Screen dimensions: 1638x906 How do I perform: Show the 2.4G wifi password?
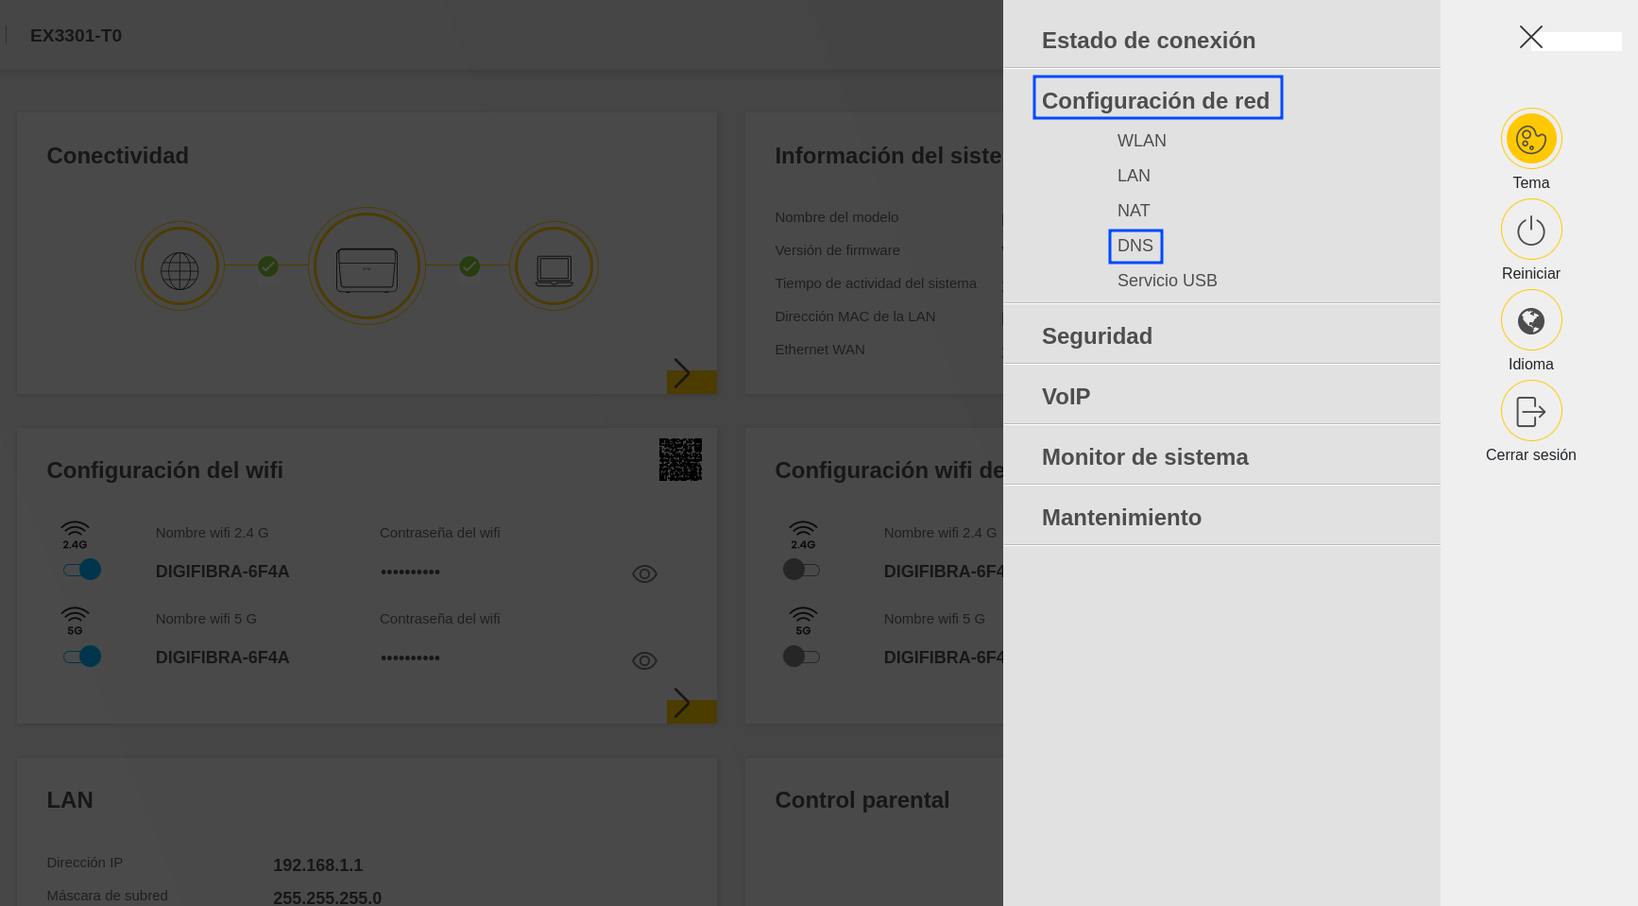point(644,574)
